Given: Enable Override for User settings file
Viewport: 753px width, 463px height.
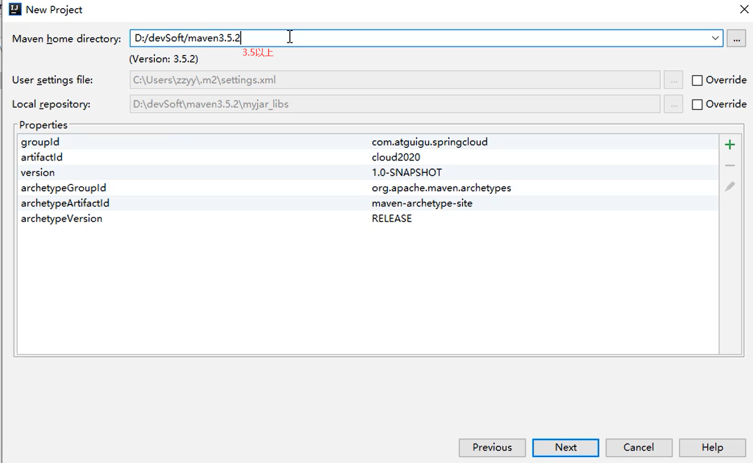Looking at the screenshot, I should point(697,80).
